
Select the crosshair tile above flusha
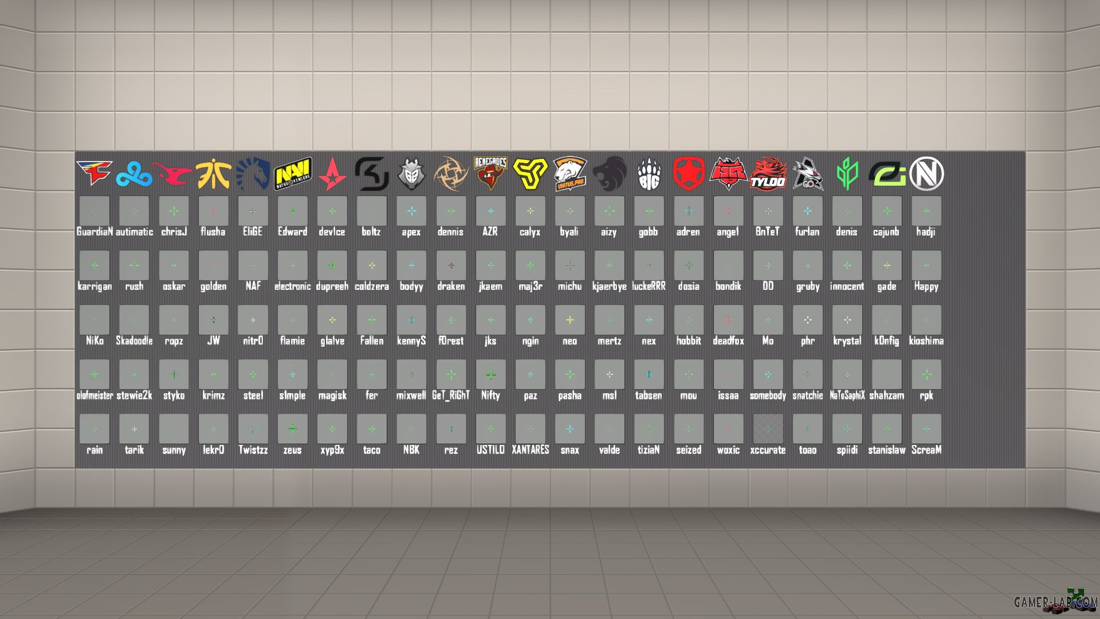pyautogui.click(x=213, y=211)
